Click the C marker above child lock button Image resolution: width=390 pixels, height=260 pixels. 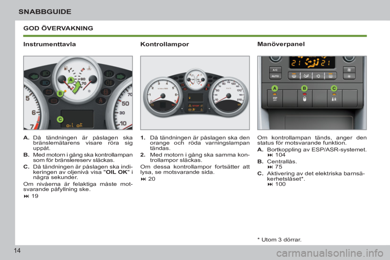pos(334,88)
